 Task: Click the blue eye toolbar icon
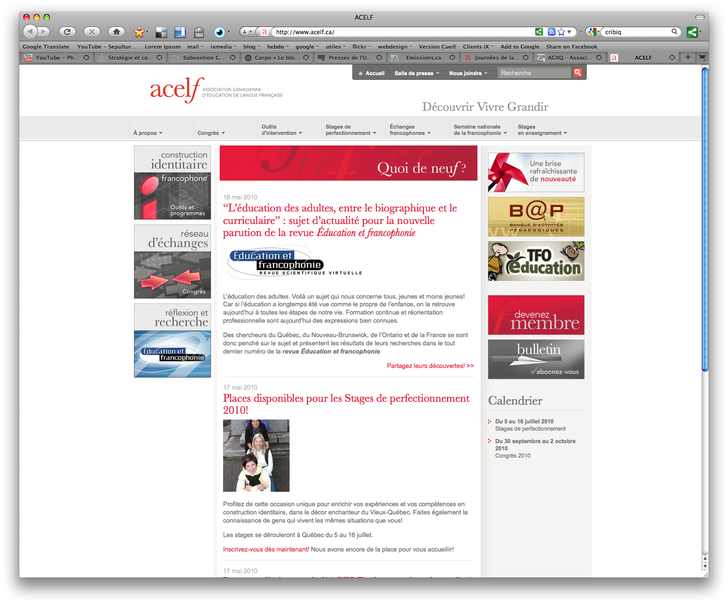pyautogui.click(x=219, y=32)
